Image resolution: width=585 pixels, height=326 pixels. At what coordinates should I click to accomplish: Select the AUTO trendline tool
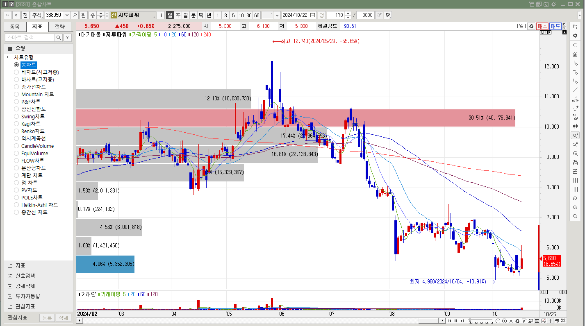tap(575, 99)
